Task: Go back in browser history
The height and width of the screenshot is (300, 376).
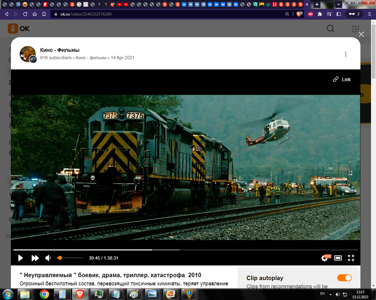Action: pos(6,14)
